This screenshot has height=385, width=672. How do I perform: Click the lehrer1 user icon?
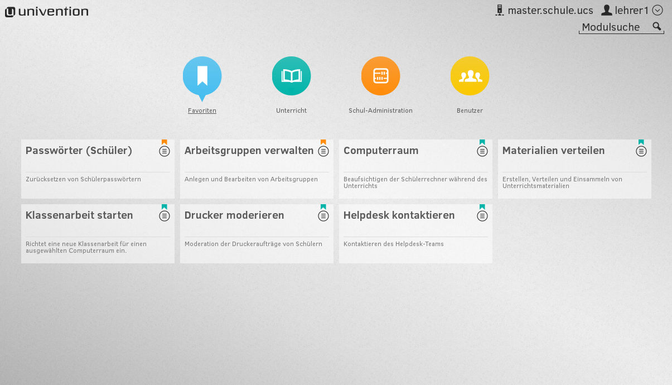(x=607, y=10)
